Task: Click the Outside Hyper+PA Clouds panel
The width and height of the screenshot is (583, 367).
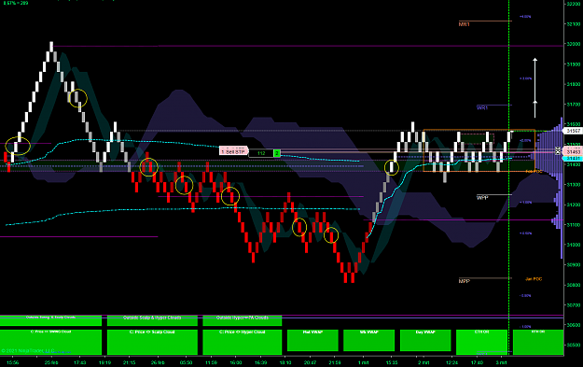Action: (242, 320)
